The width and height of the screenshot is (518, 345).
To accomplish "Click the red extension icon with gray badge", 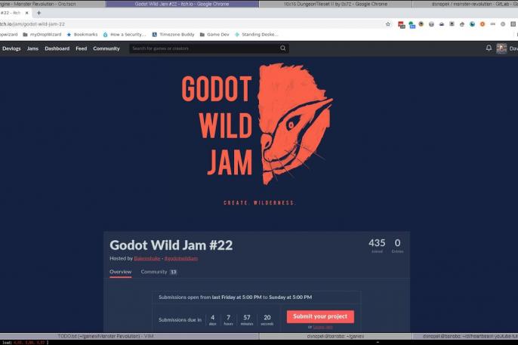I will pyautogui.click(x=402, y=25).
